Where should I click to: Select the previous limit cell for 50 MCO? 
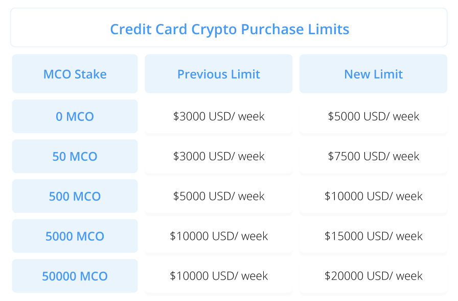click(219, 156)
